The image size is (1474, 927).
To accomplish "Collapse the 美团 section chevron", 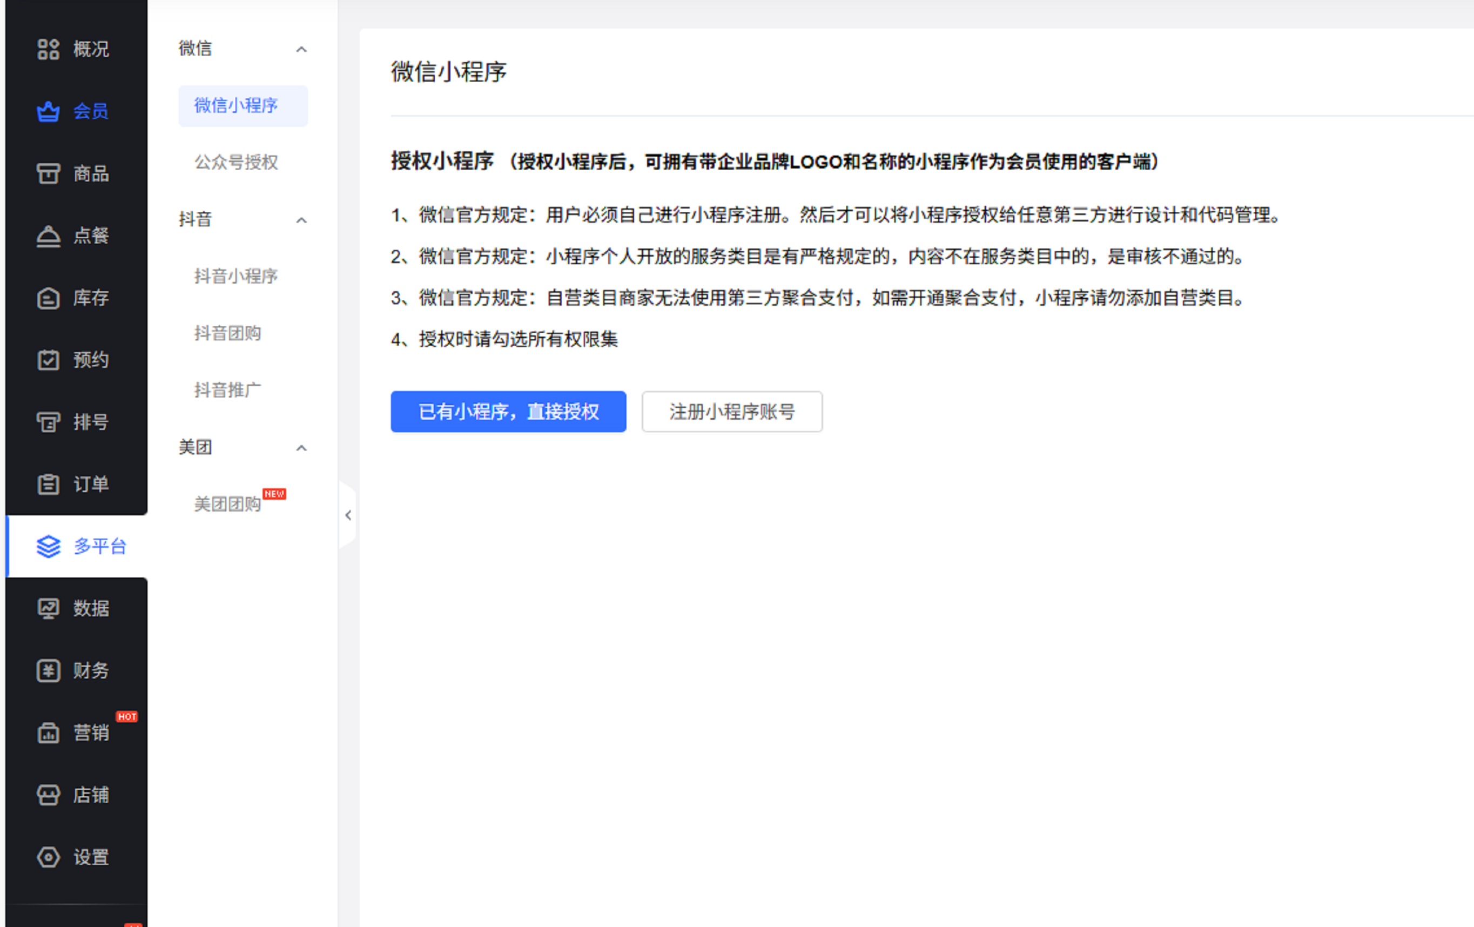I will tap(301, 448).
